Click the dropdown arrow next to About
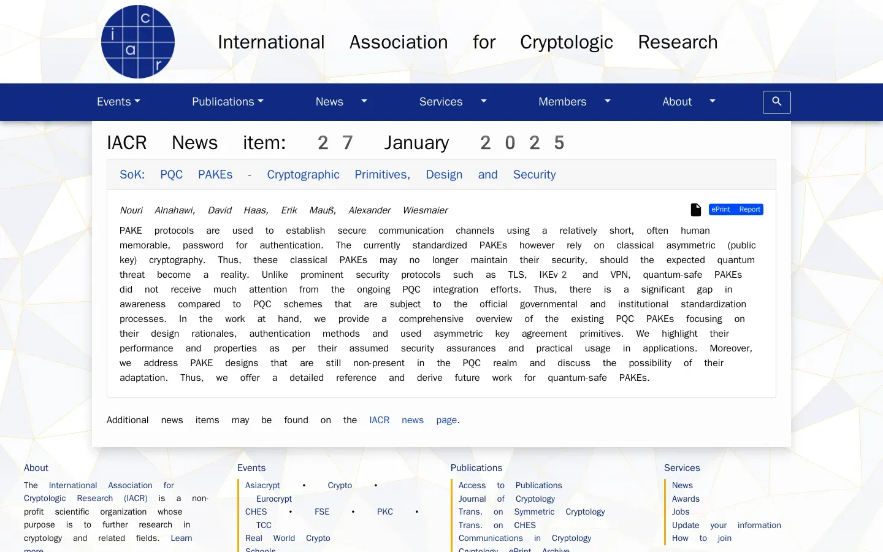This screenshot has width=883, height=552. [713, 101]
